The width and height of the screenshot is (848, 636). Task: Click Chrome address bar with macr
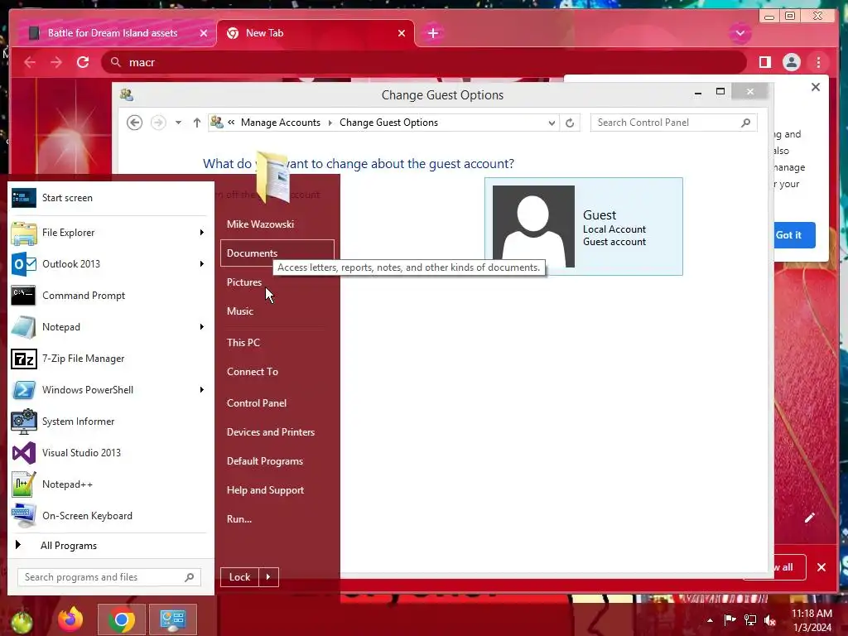tap(423, 63)
